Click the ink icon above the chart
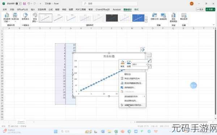The image size is (217, 135). 143,50
